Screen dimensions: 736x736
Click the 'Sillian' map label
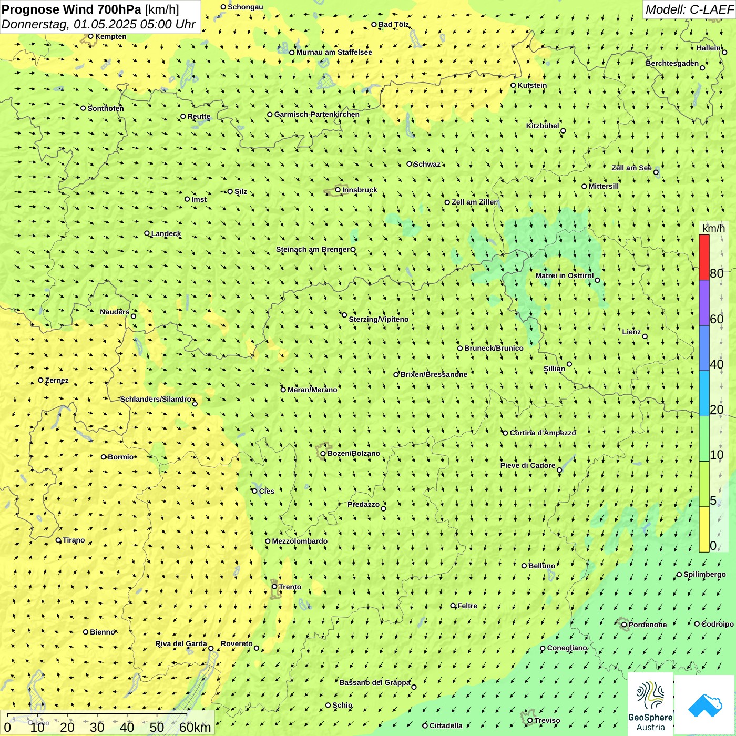tap(554, 369)
